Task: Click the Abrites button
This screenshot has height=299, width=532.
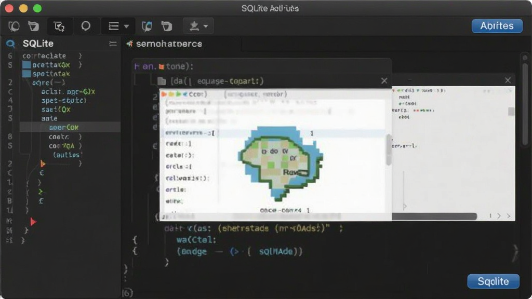Action: pos(497,26)
